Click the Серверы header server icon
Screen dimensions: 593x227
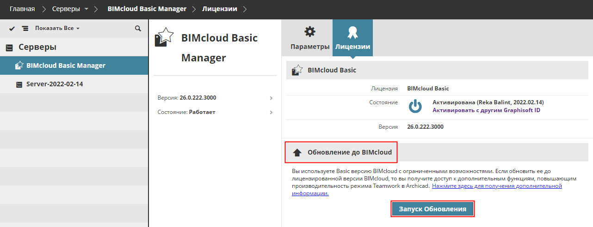9,47
